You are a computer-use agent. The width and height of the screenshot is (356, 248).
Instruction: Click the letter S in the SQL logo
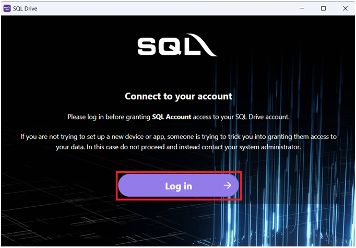pos(148,47)
